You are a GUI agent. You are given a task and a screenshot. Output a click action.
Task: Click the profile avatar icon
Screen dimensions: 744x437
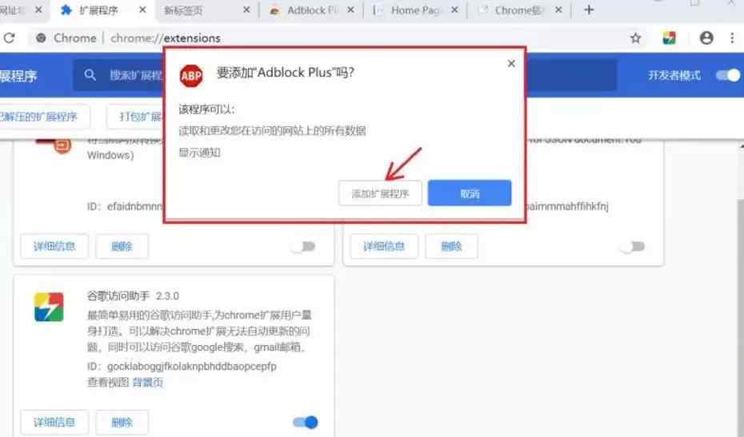tap(706, 38)
